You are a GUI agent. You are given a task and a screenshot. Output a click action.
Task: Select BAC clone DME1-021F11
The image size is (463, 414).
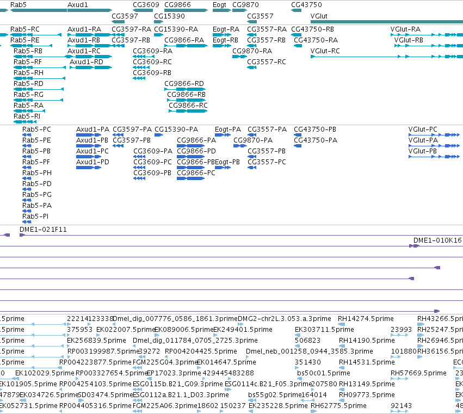tap(241, 235)
